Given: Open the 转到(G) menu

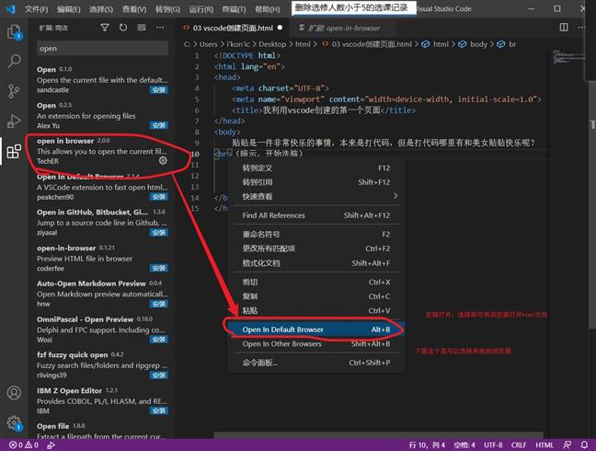Looking at the screenshot, I should 167,9.
